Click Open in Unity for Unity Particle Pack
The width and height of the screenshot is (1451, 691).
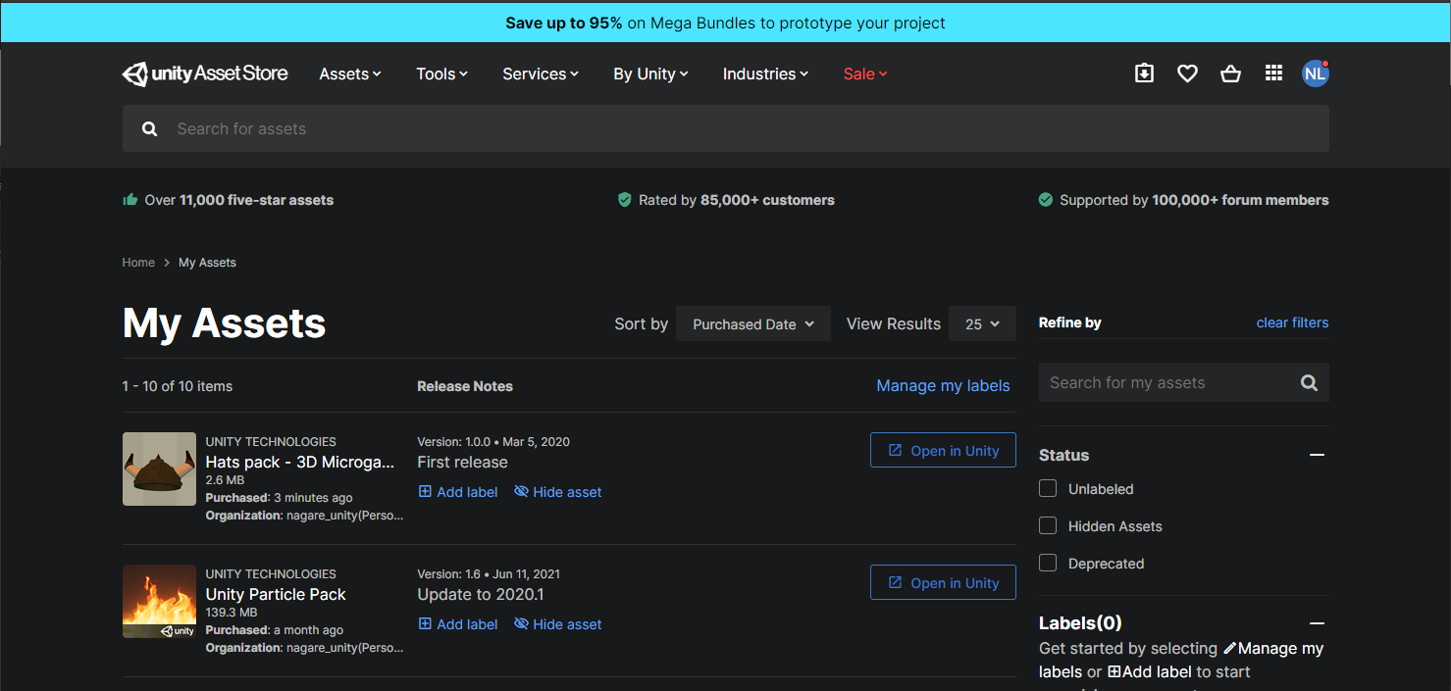point(943,583)
